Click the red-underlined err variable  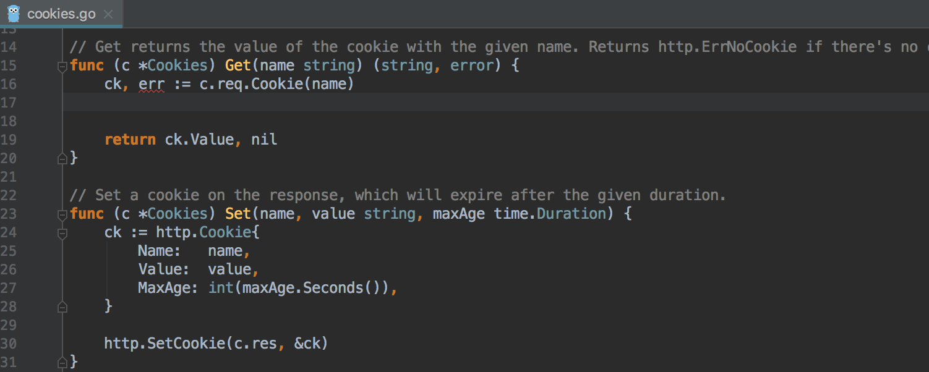point(152,84)
